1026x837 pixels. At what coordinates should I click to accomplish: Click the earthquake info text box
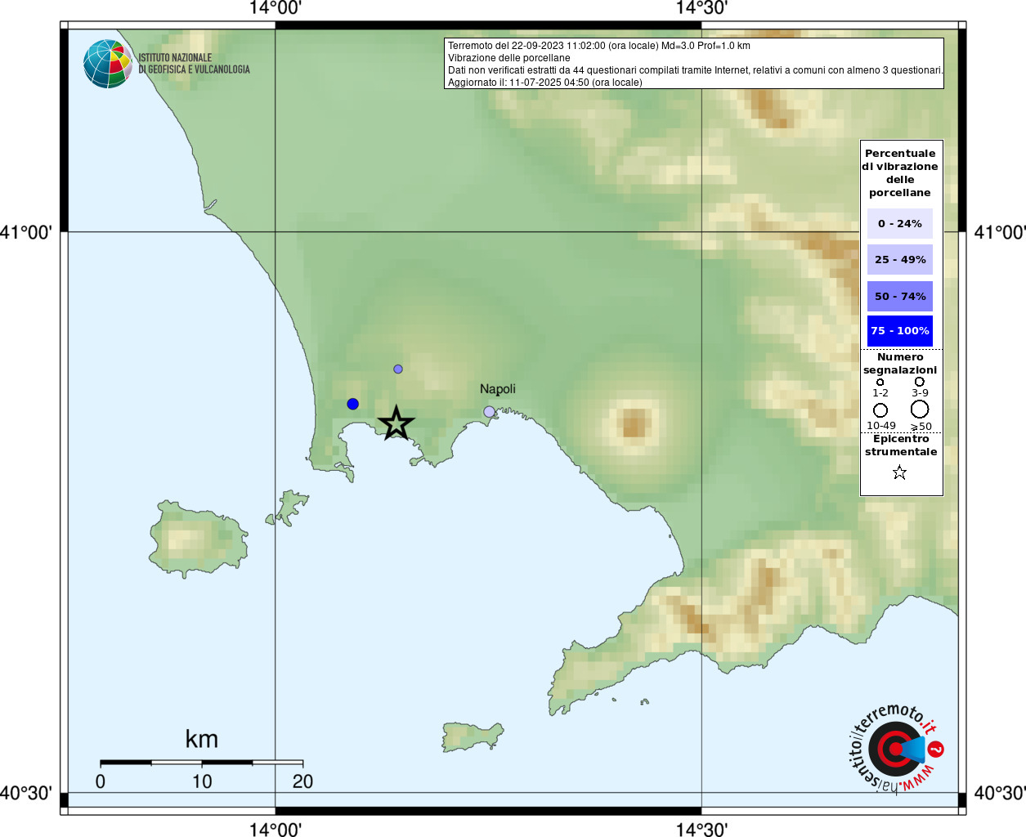pyautogui.click(x=693, y=64)
